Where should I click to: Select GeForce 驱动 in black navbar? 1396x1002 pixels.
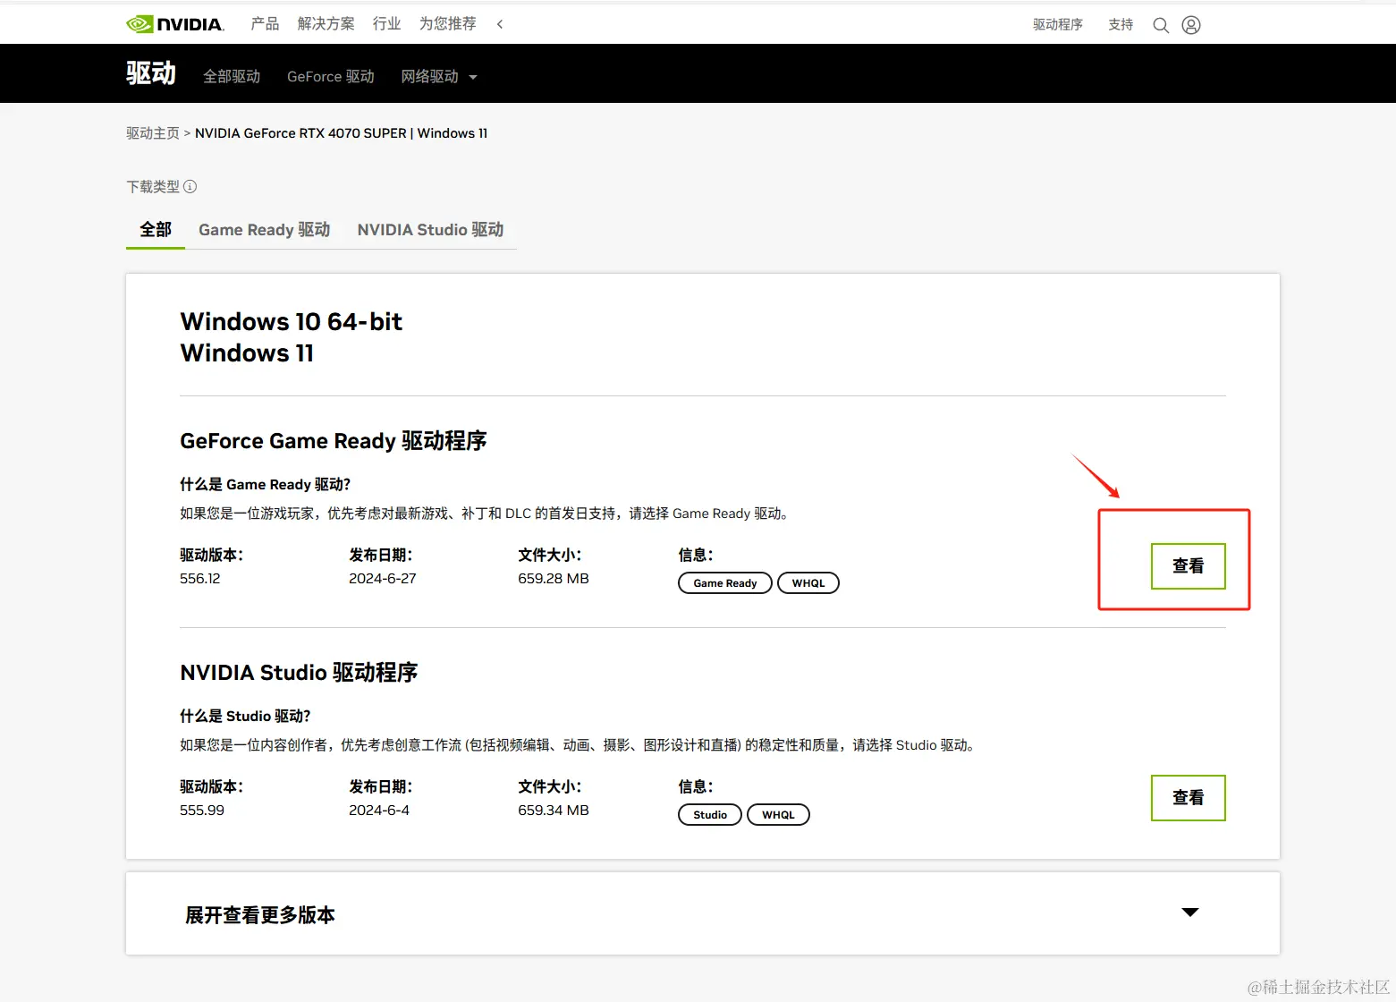(331, 77)
